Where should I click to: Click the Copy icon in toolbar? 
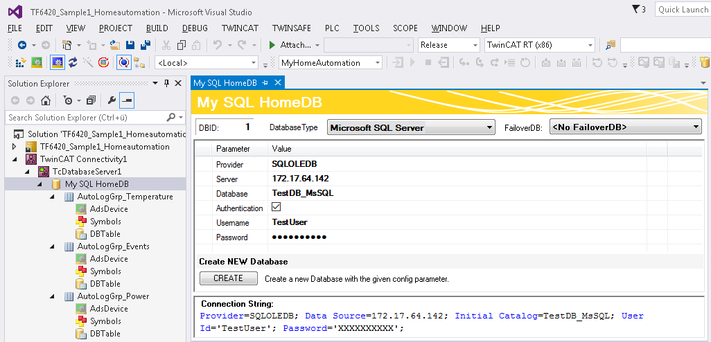182,45
